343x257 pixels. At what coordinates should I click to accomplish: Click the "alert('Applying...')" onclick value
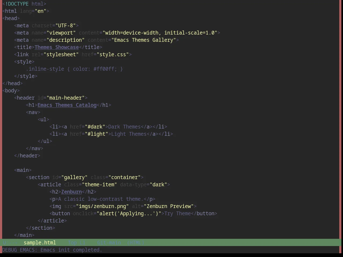(x=129, y=213)
